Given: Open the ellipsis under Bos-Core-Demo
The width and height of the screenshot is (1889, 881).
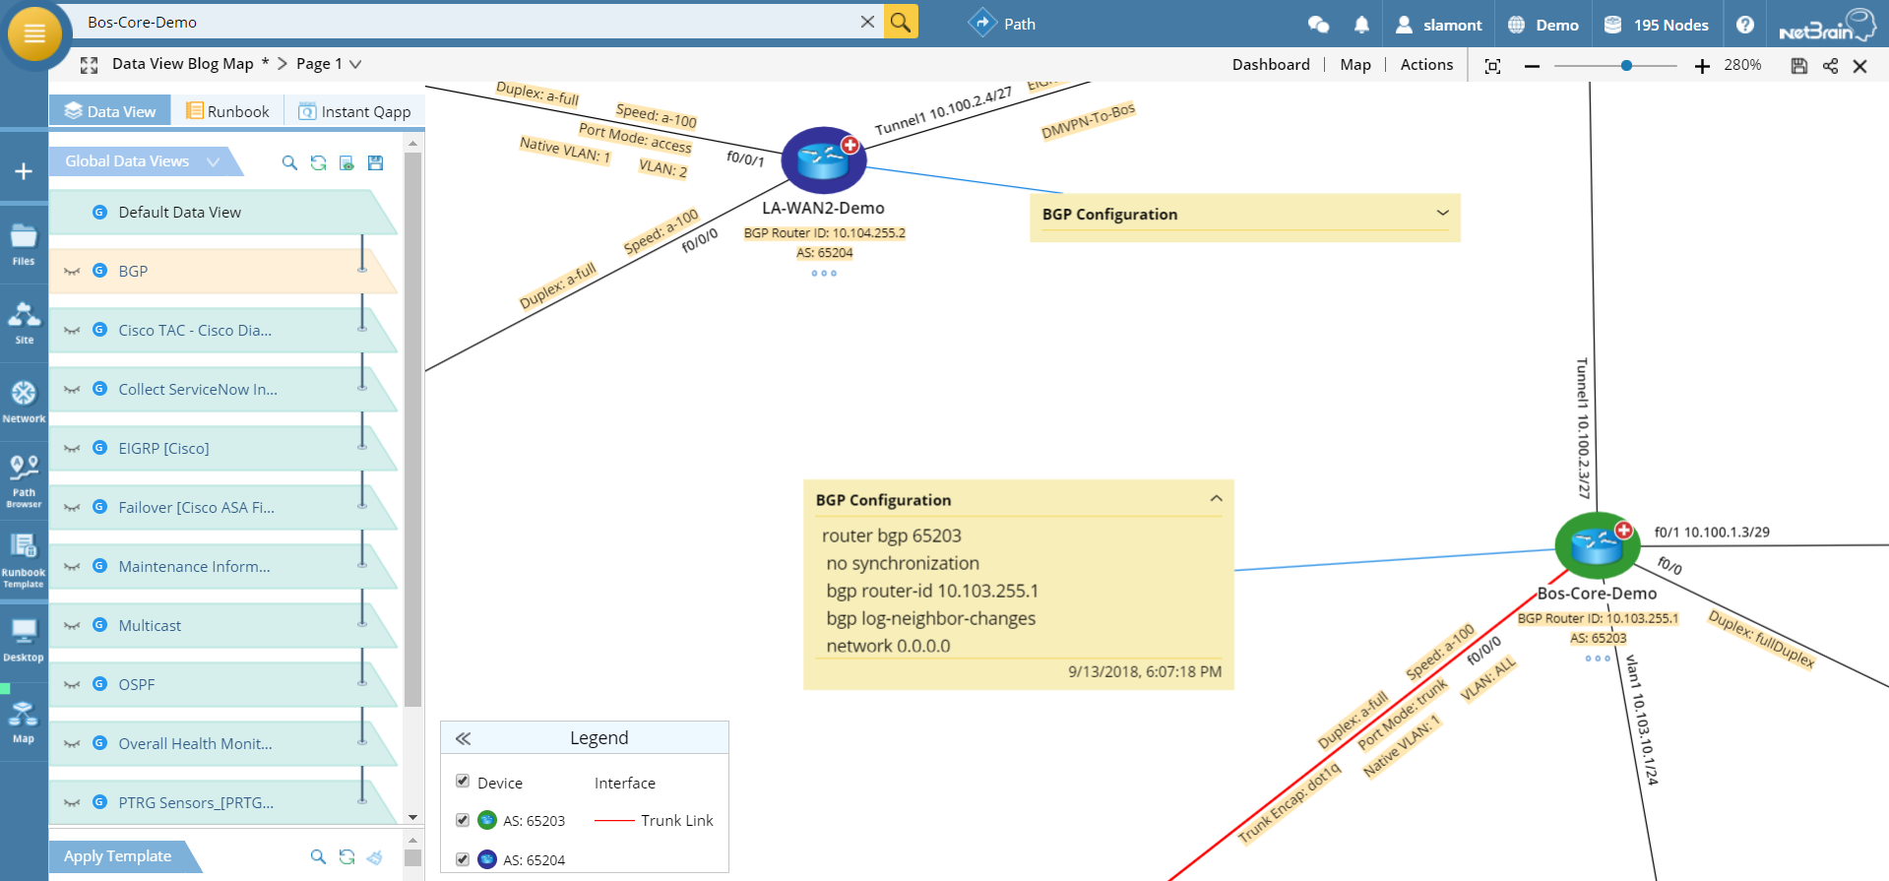Looking at the screenshot, I should point(1598,659).
